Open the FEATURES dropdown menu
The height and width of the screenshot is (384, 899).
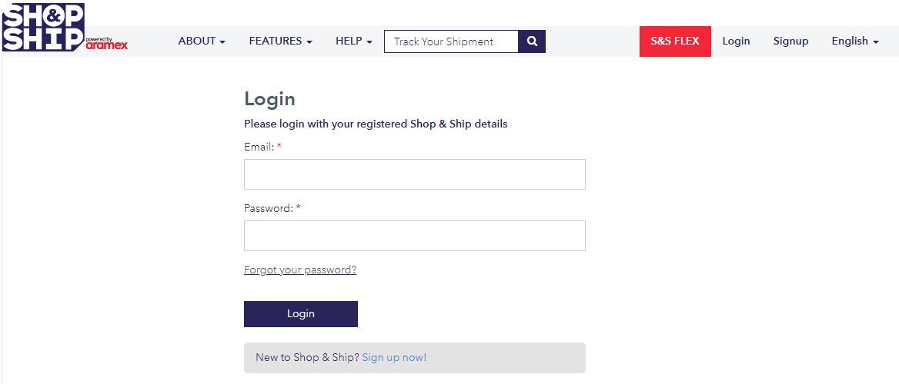(280, 41)
